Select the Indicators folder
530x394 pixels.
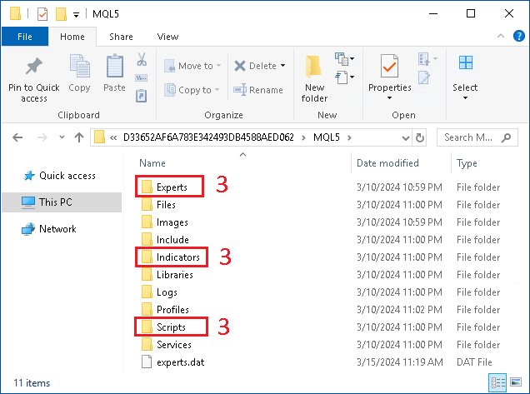pos(171,257)
